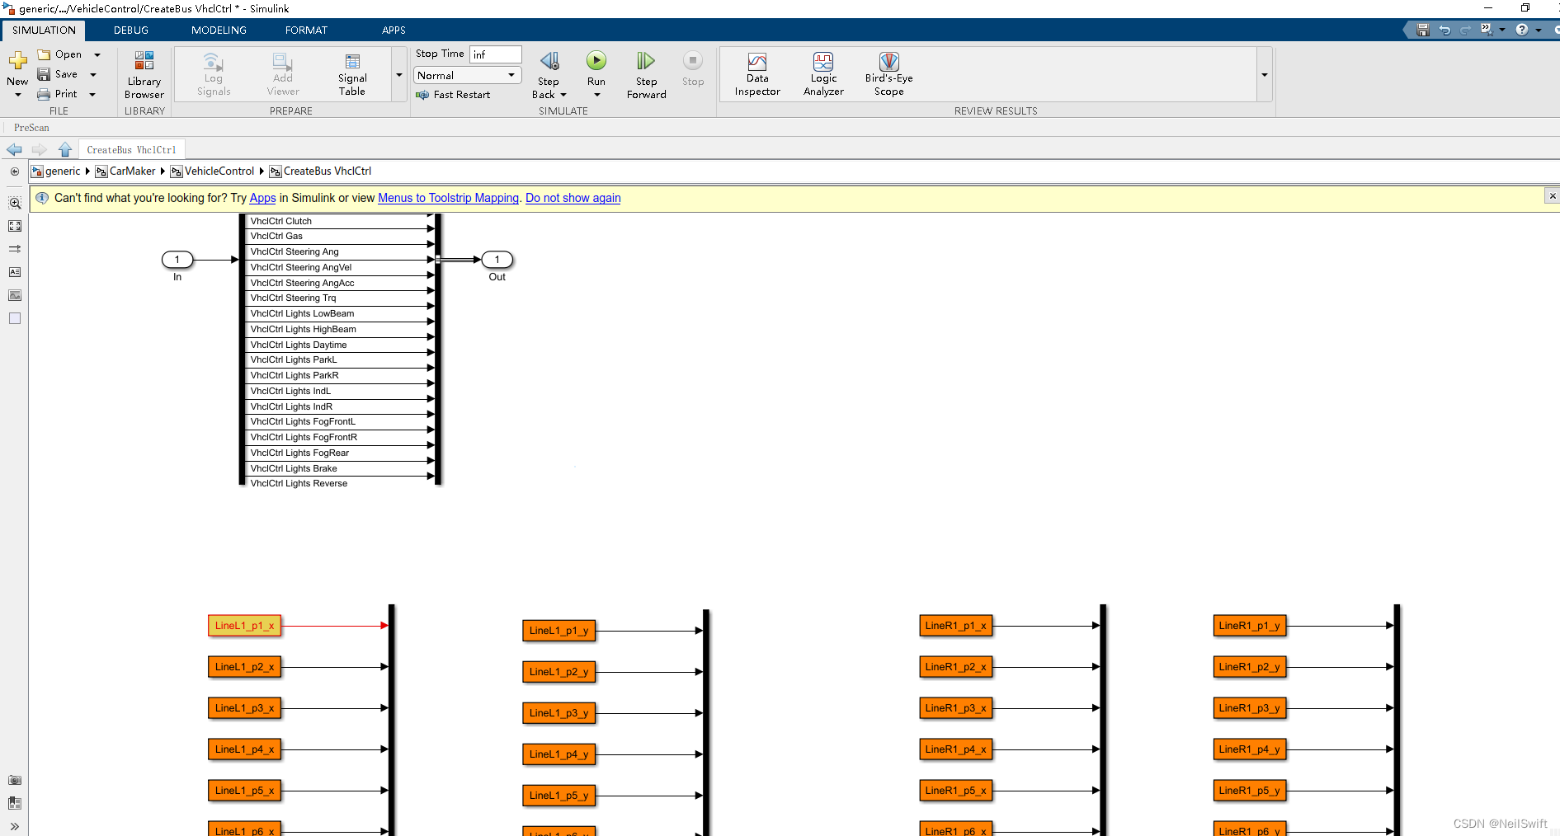The width and height of the screenshot is (1560, 836).
Task: Open the New dropdown arrow
Action: click(x=17, y=95)
